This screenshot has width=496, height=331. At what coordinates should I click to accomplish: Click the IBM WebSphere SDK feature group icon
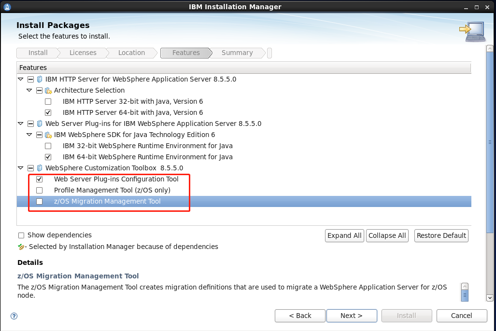click(x=48, y=135)
